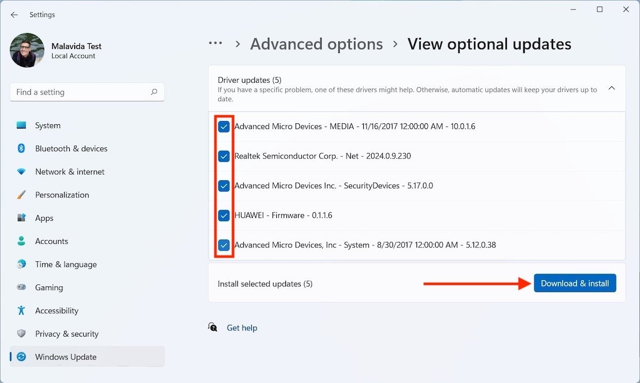Screen dimensions: 640x383
Task: Go to Bluetooth & devices settings
Action: [87, 148]
